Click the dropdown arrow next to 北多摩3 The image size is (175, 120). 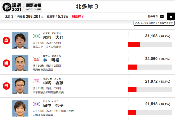point(162,16)
